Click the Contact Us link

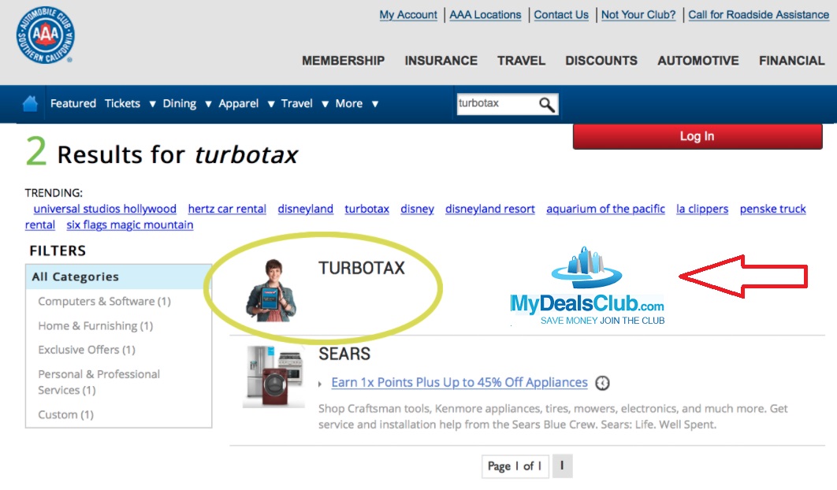coord(561,15)
